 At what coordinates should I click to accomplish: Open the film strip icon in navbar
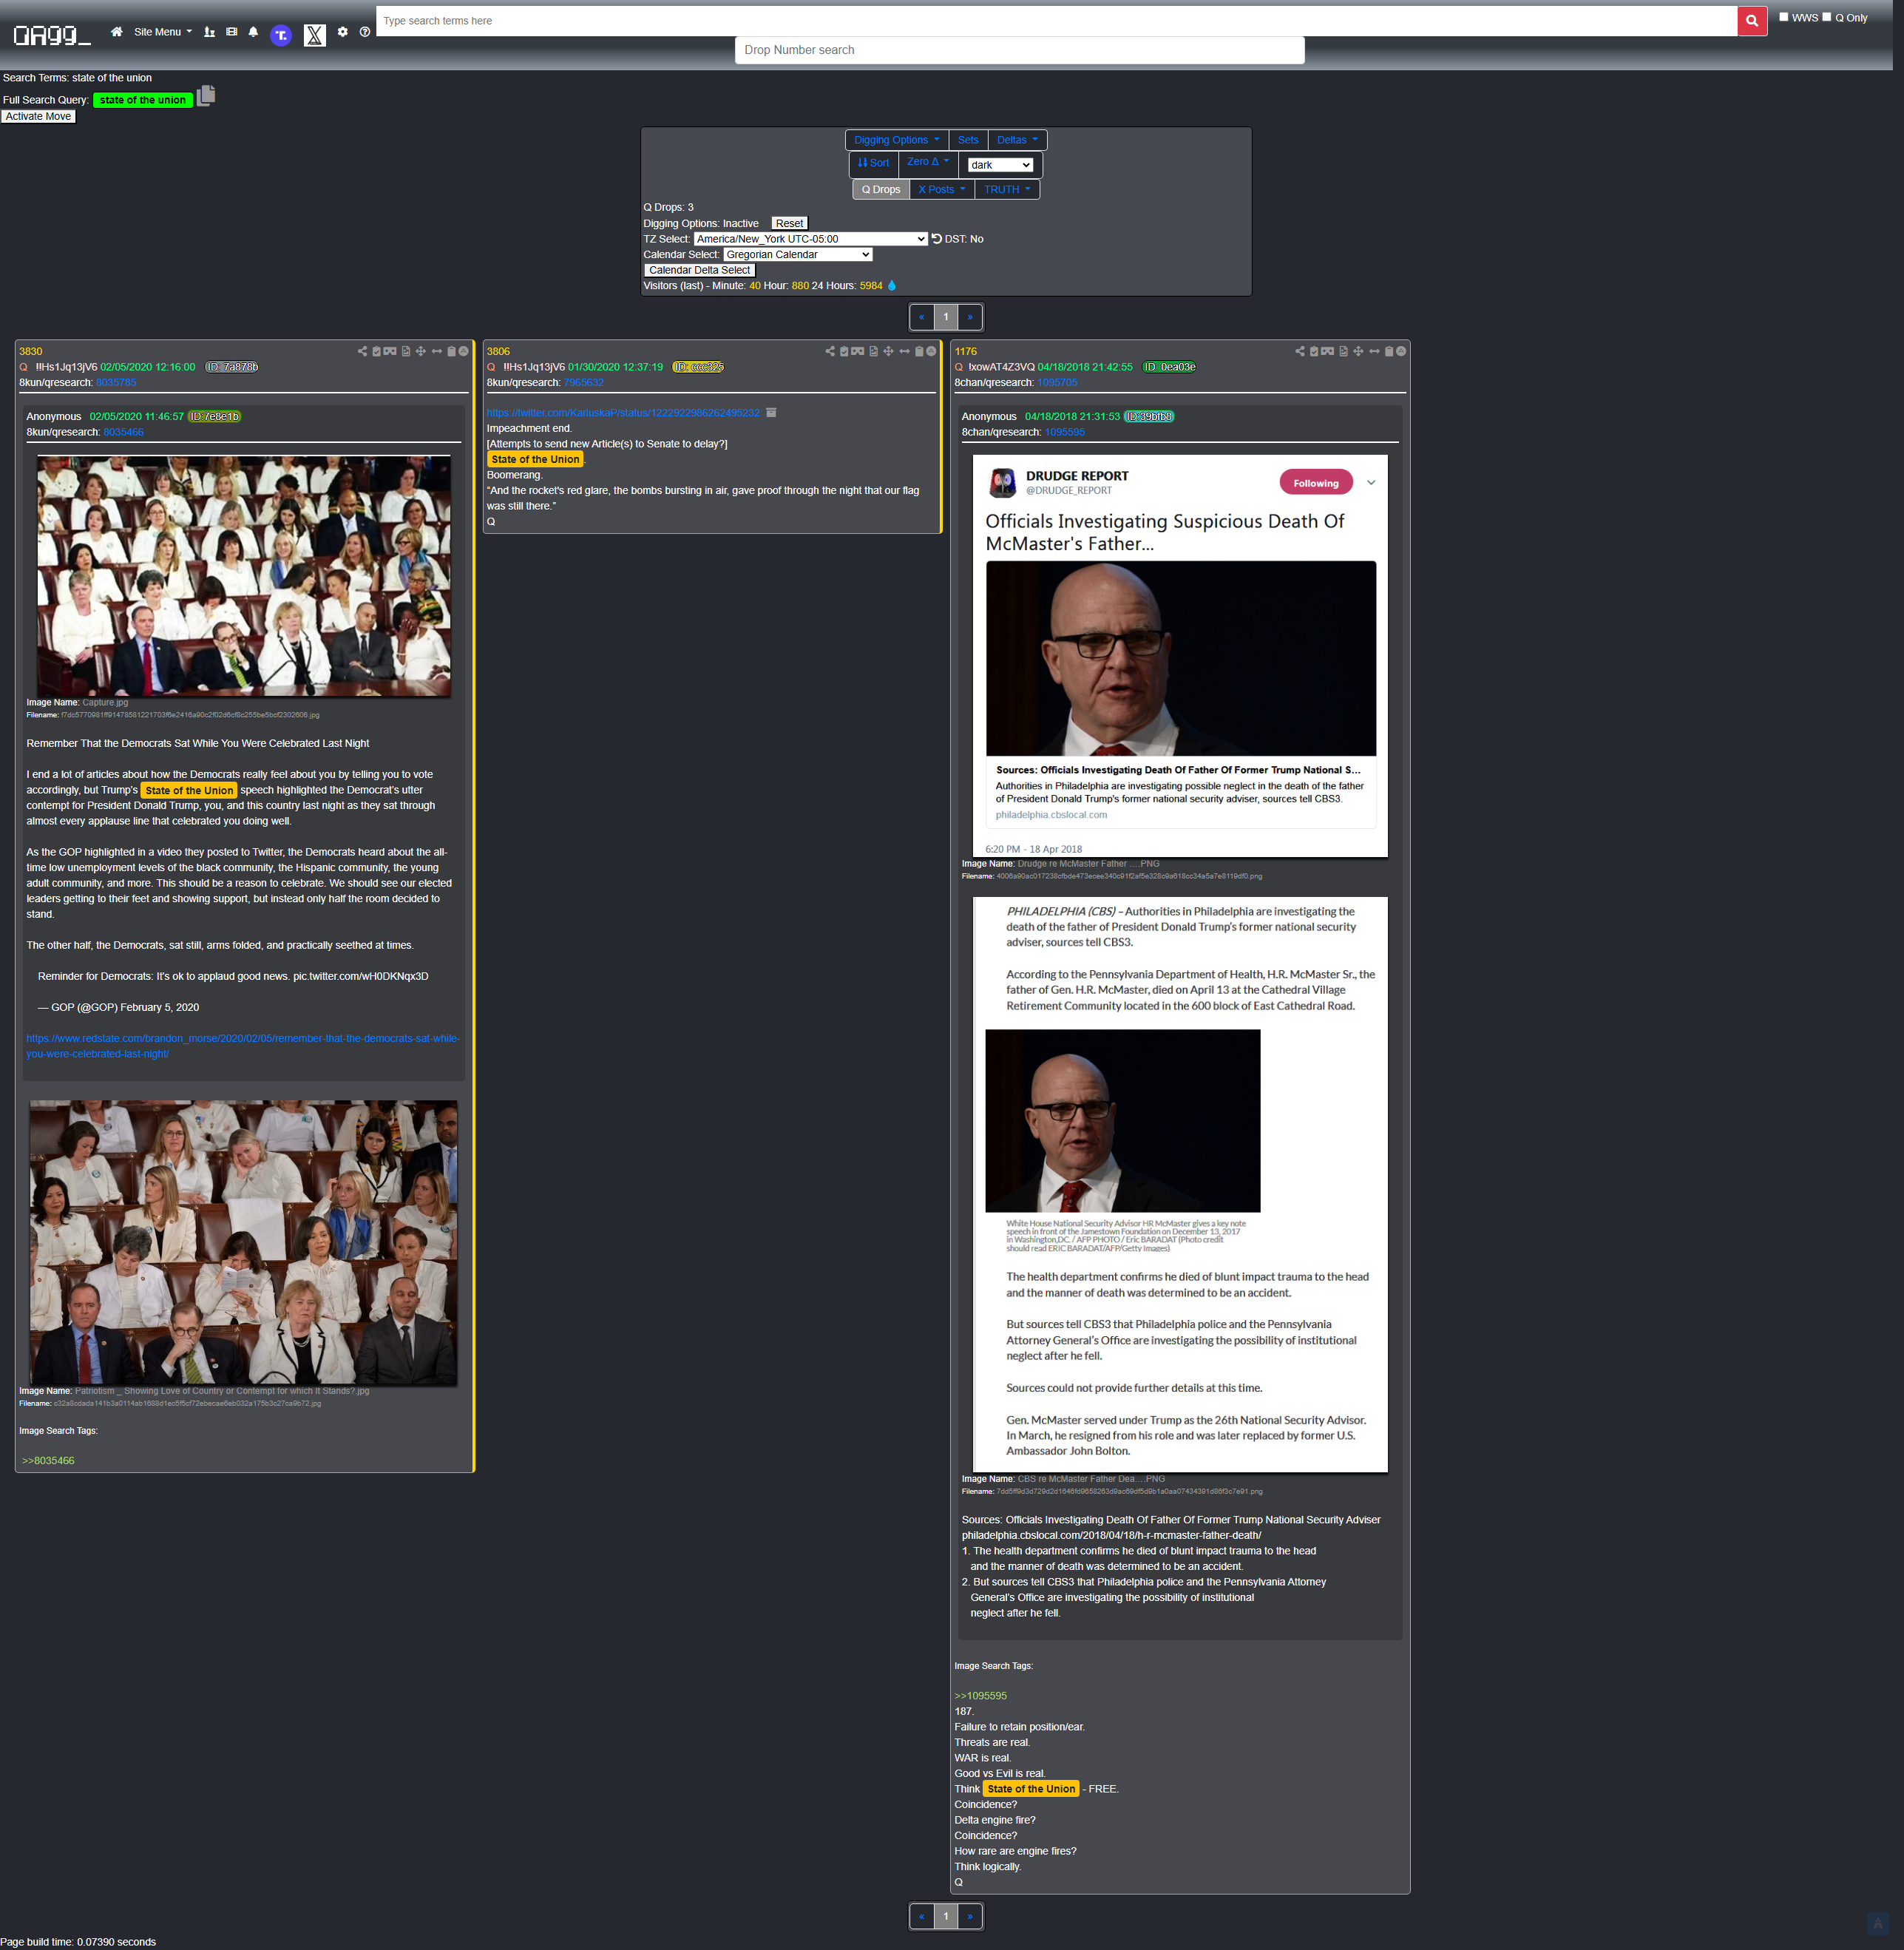232,32
